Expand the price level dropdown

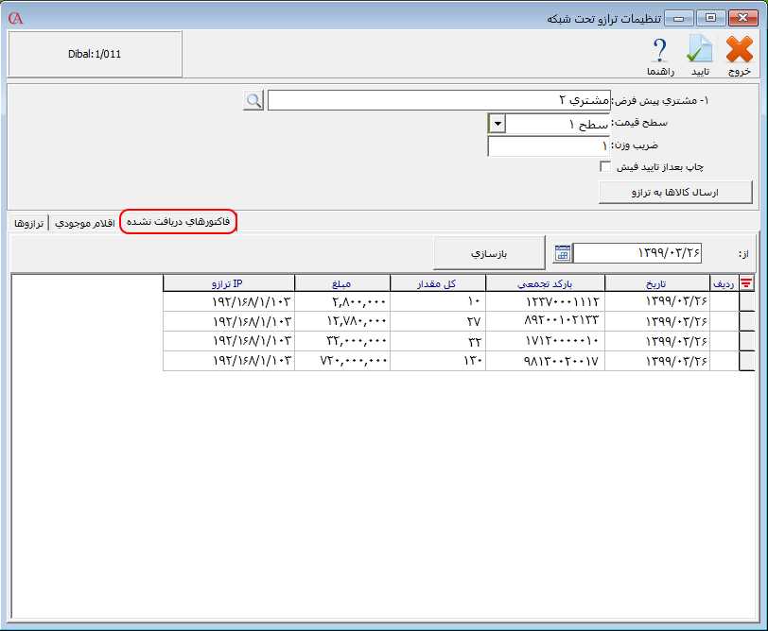[497, 124]
